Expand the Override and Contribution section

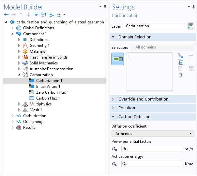point(143,99)
